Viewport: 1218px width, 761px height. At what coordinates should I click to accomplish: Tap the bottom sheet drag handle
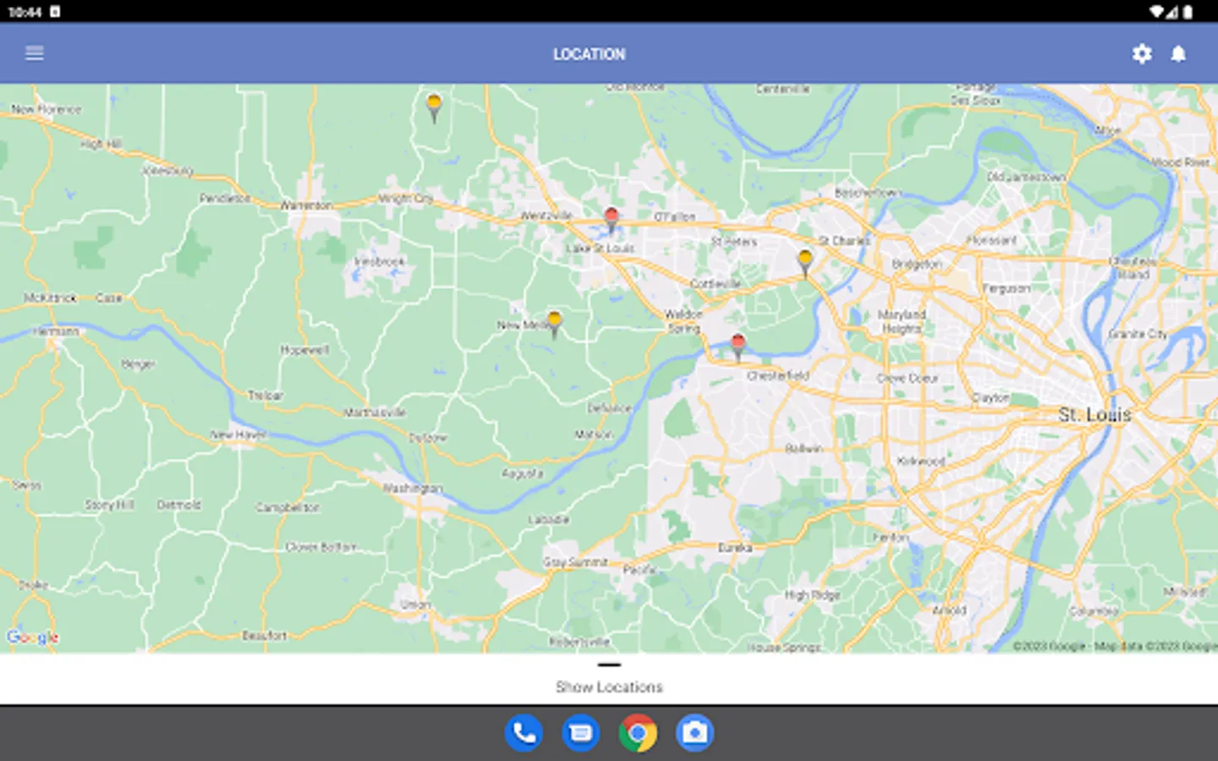[609, 665]
